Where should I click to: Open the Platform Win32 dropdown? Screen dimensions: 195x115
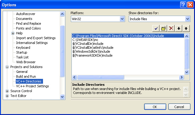(122, 19)
